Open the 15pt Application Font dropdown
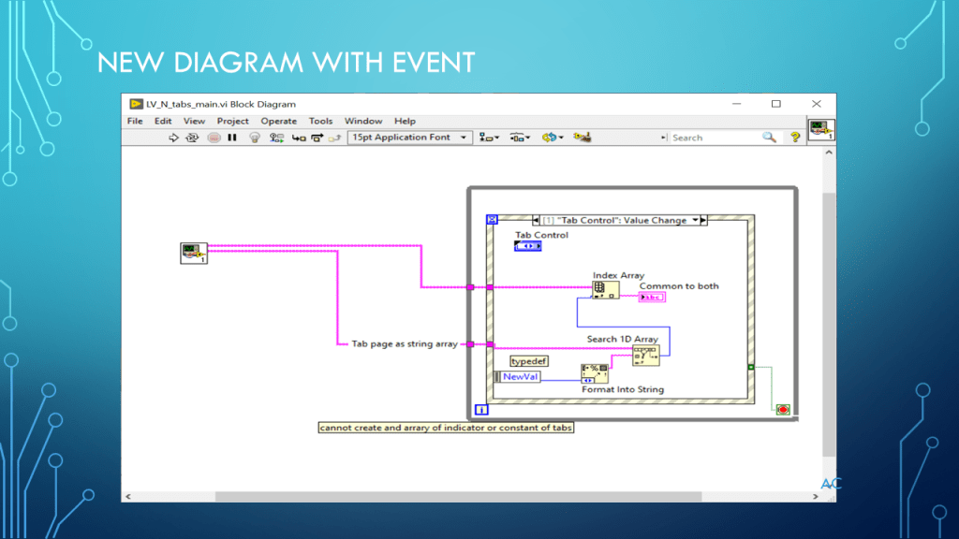This screenshot has height=539, width=959. click(x=408, y=138)
